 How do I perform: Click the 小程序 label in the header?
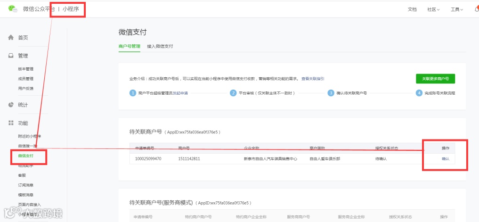click(71, 9)
